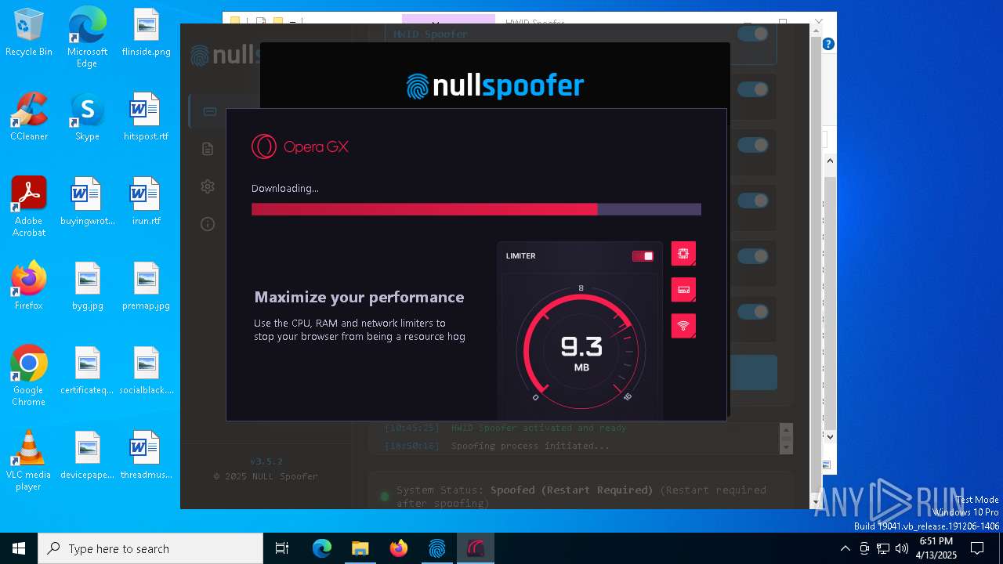
Task: Switch to Opera GX installer taskbar button
Action: pos(476,548)
